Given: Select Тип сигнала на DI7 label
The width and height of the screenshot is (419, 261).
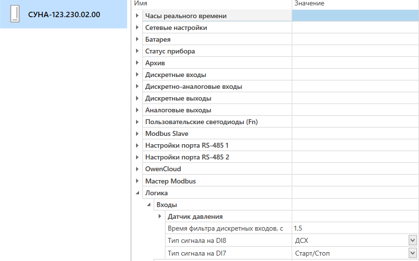Looking at the screenshot, I should [x=197, y=253].
